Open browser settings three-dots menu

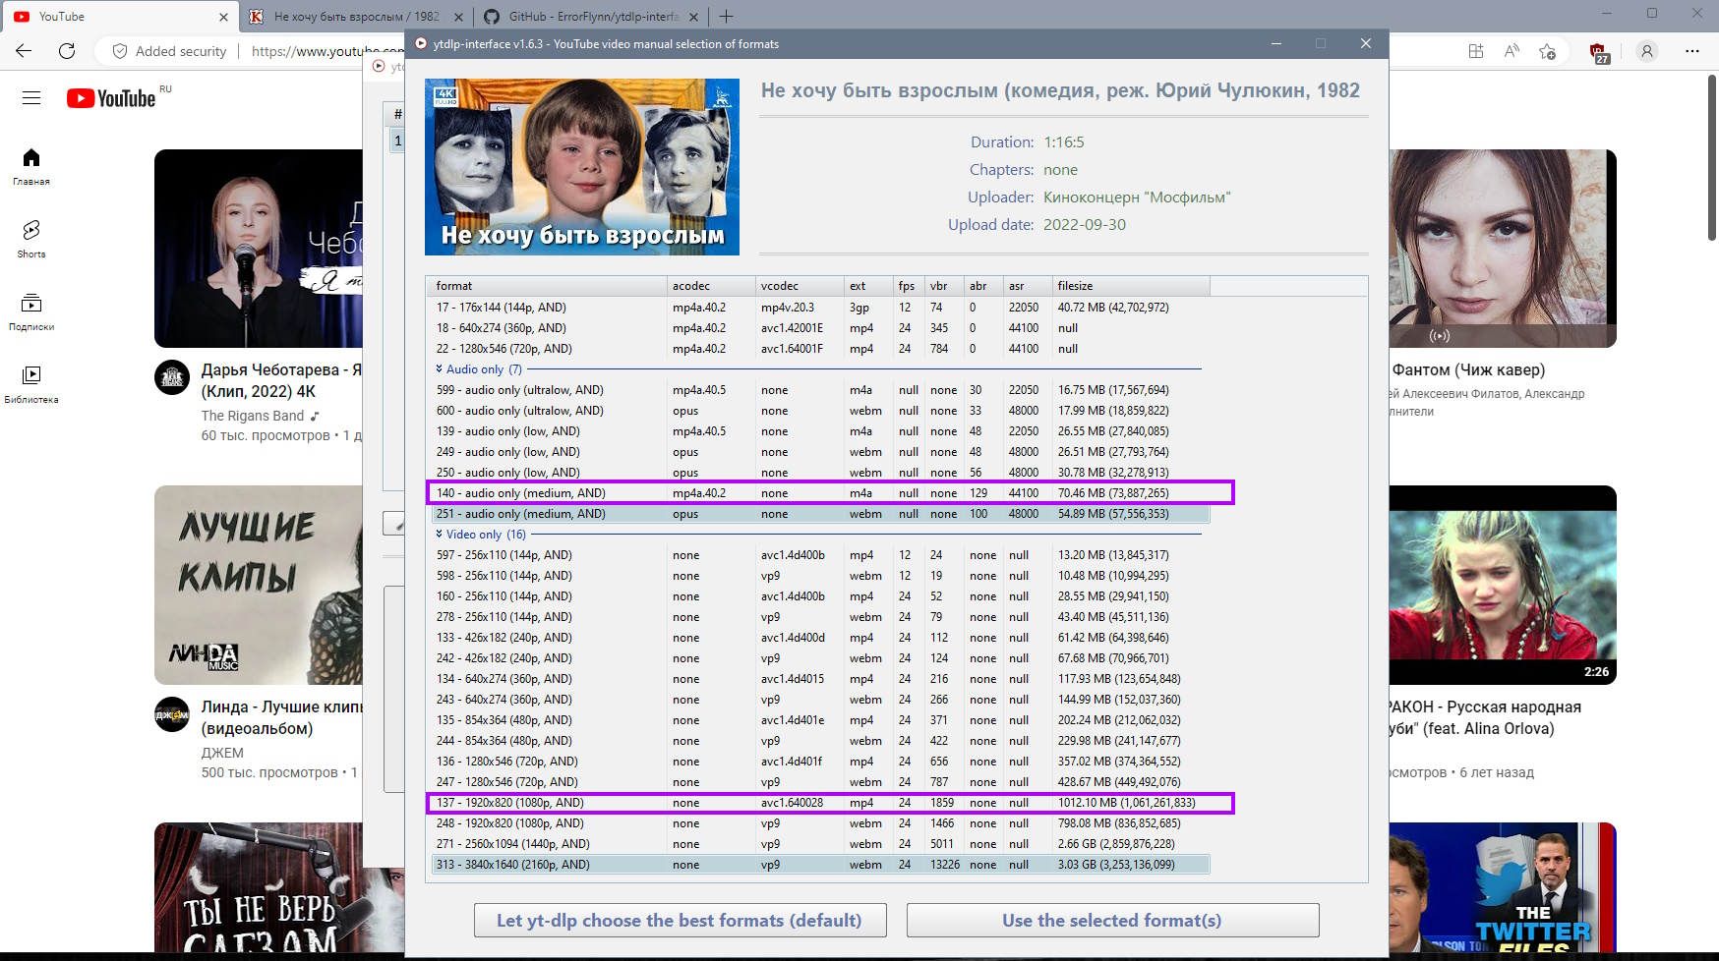[1691, 51]
